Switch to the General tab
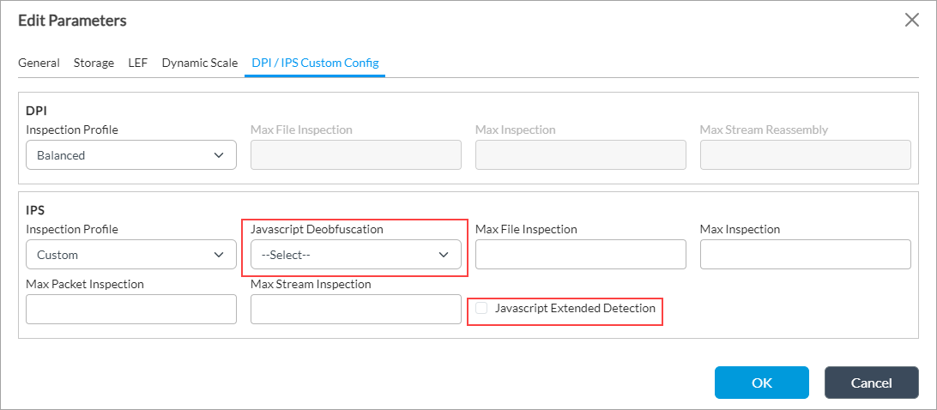The height and width of the screenshot is (410, 937). pos(39,63)
